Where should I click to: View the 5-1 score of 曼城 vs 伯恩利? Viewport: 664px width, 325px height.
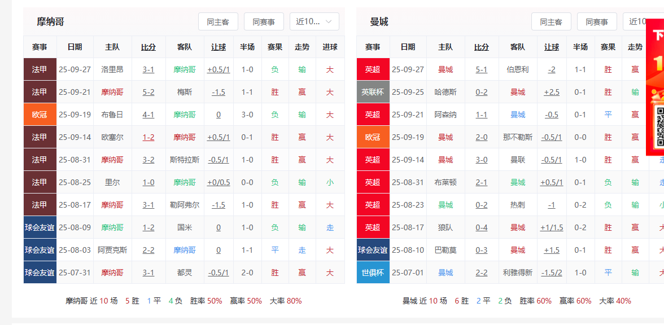pyautogui.click(x=482, y=69)
